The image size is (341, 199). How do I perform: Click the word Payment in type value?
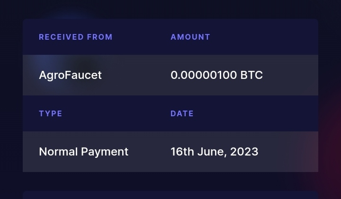tap(105, 152)
